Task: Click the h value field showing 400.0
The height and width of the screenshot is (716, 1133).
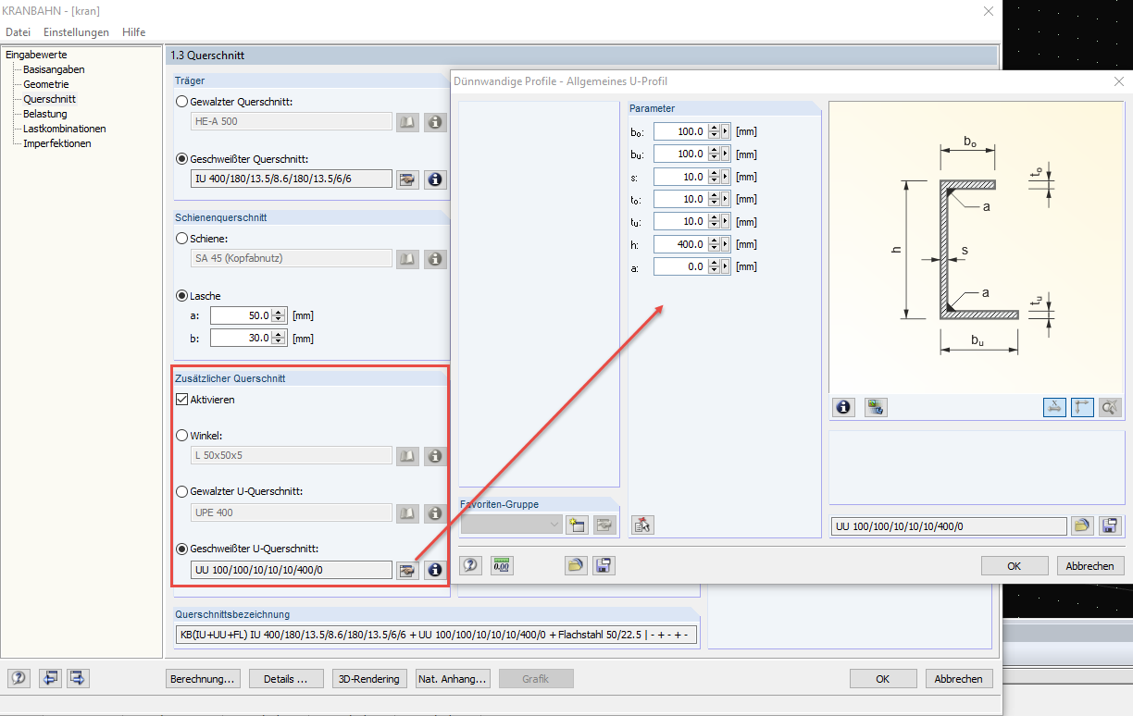Action: click(681, 244)
